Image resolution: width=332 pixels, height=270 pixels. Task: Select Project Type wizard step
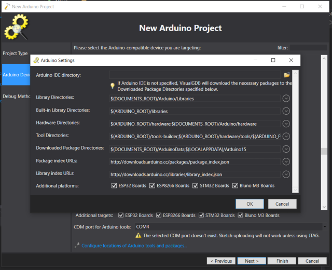click(15, 53)
